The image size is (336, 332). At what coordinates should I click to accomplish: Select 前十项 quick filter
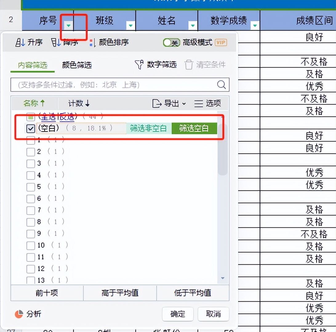point(47,293)
